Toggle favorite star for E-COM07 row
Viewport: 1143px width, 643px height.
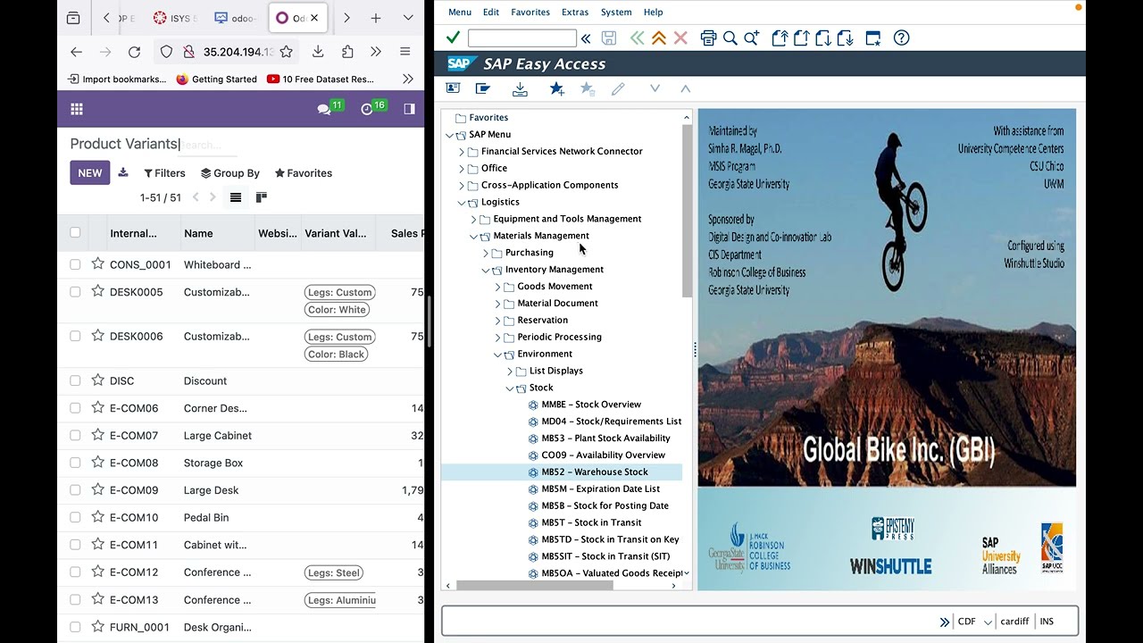click(98, 435)
